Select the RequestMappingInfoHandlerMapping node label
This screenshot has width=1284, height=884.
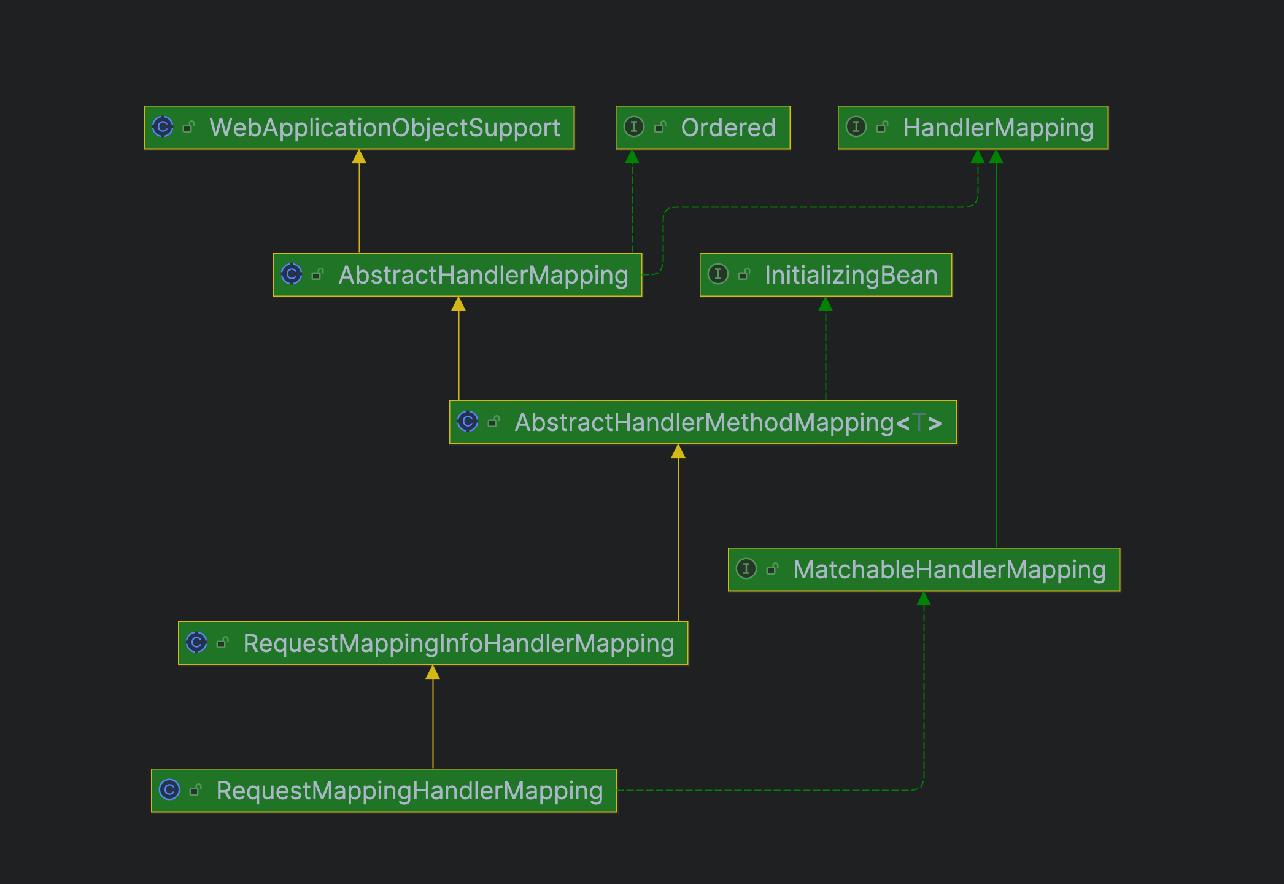pos(458,643)
